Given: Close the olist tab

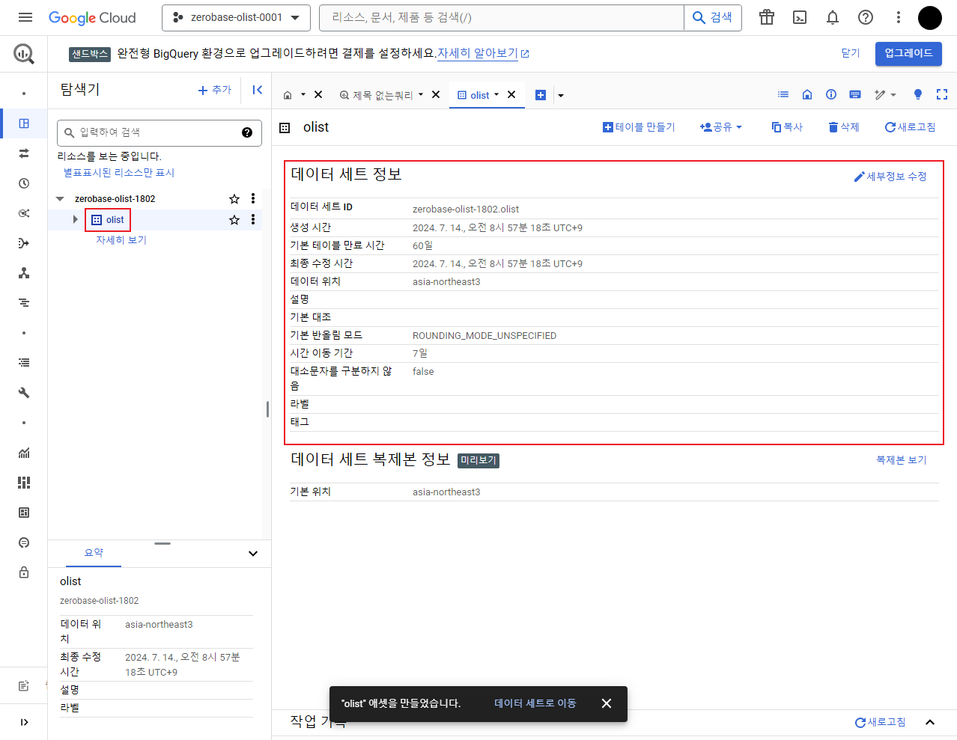Looking at the screenshot, I should click(511, 95).
